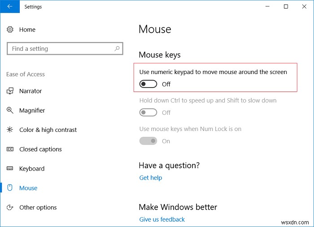The image size is (314, 227).
Task: Go to Home in the Settings sidebar
Action: (27, 30)
